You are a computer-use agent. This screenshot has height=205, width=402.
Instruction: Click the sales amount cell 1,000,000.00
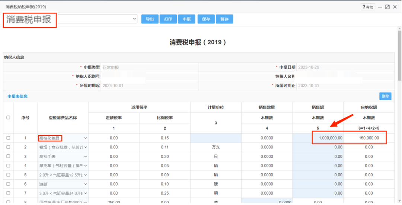(318, 138)
